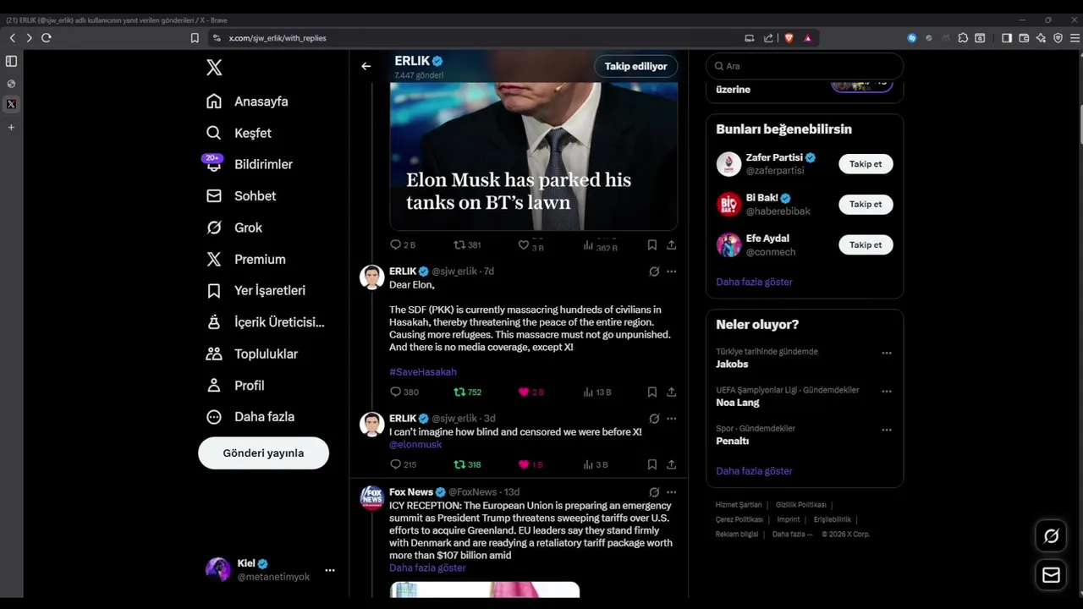The width and height of the screenshot is (1083, 609).
Task: Open Grok icon on Dear Elon post
Action: point(654,272)
